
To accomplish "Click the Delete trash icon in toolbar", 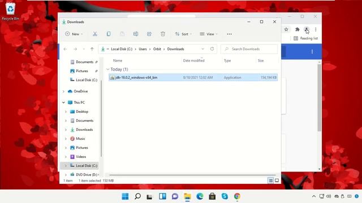I will point(163,34).
